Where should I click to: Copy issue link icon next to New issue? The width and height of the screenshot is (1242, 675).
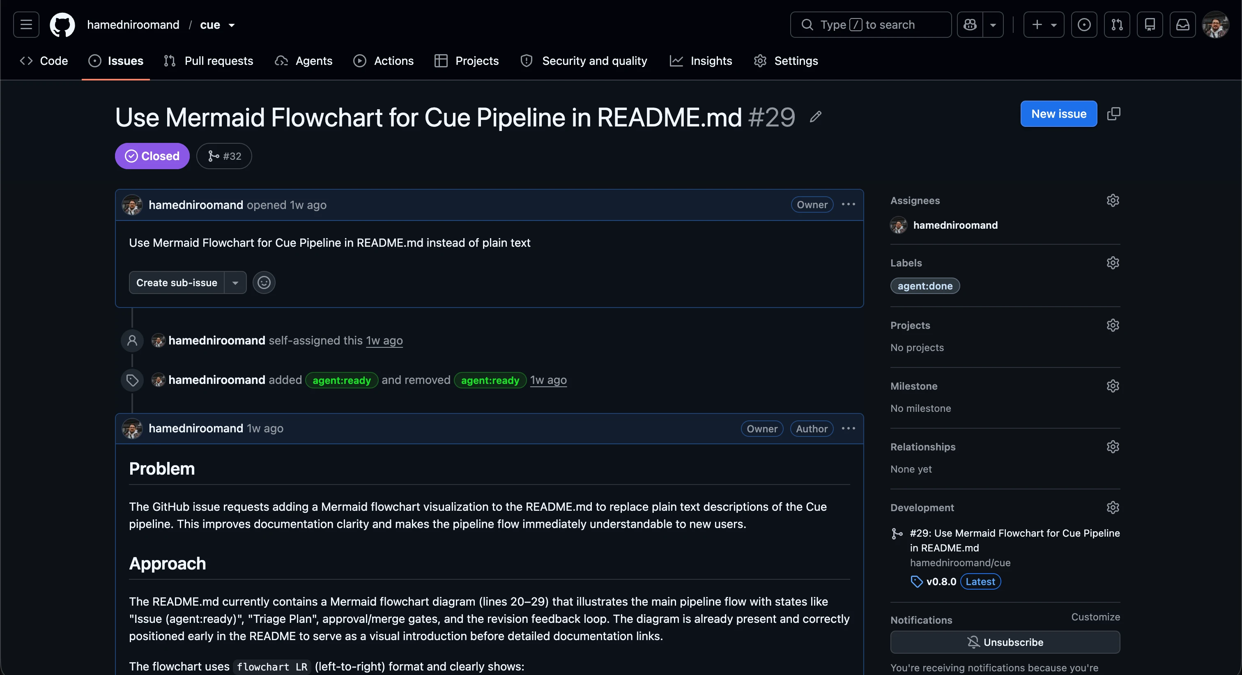(1113, 114)
